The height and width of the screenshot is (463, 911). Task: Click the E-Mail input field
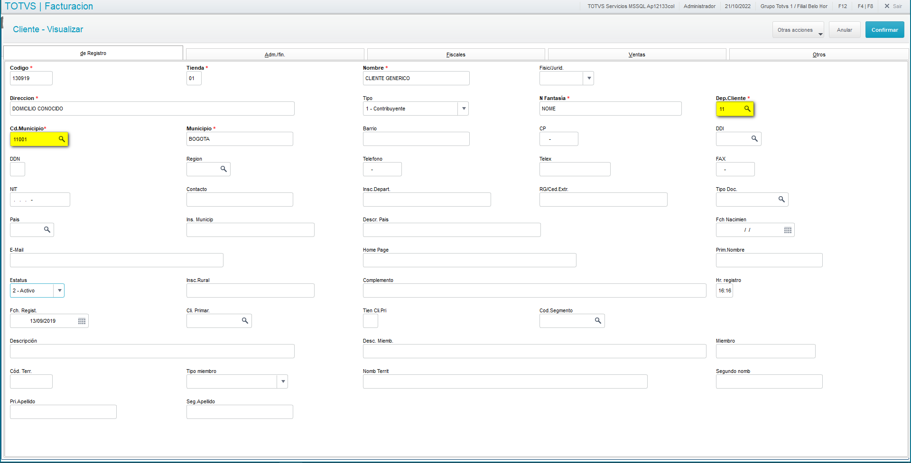pos(117,260)
